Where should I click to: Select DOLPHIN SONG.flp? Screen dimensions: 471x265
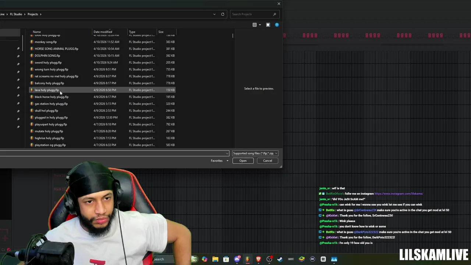pyautogui.click(x=102, y=56)
